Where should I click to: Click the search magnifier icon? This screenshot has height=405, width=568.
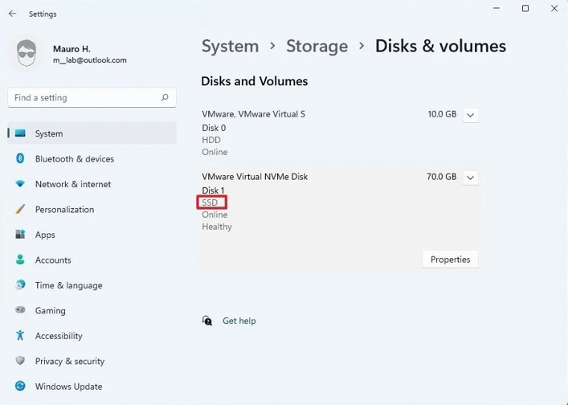click(165, 97)
